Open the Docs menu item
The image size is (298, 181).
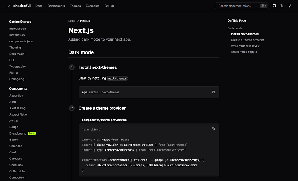point(39,6)
